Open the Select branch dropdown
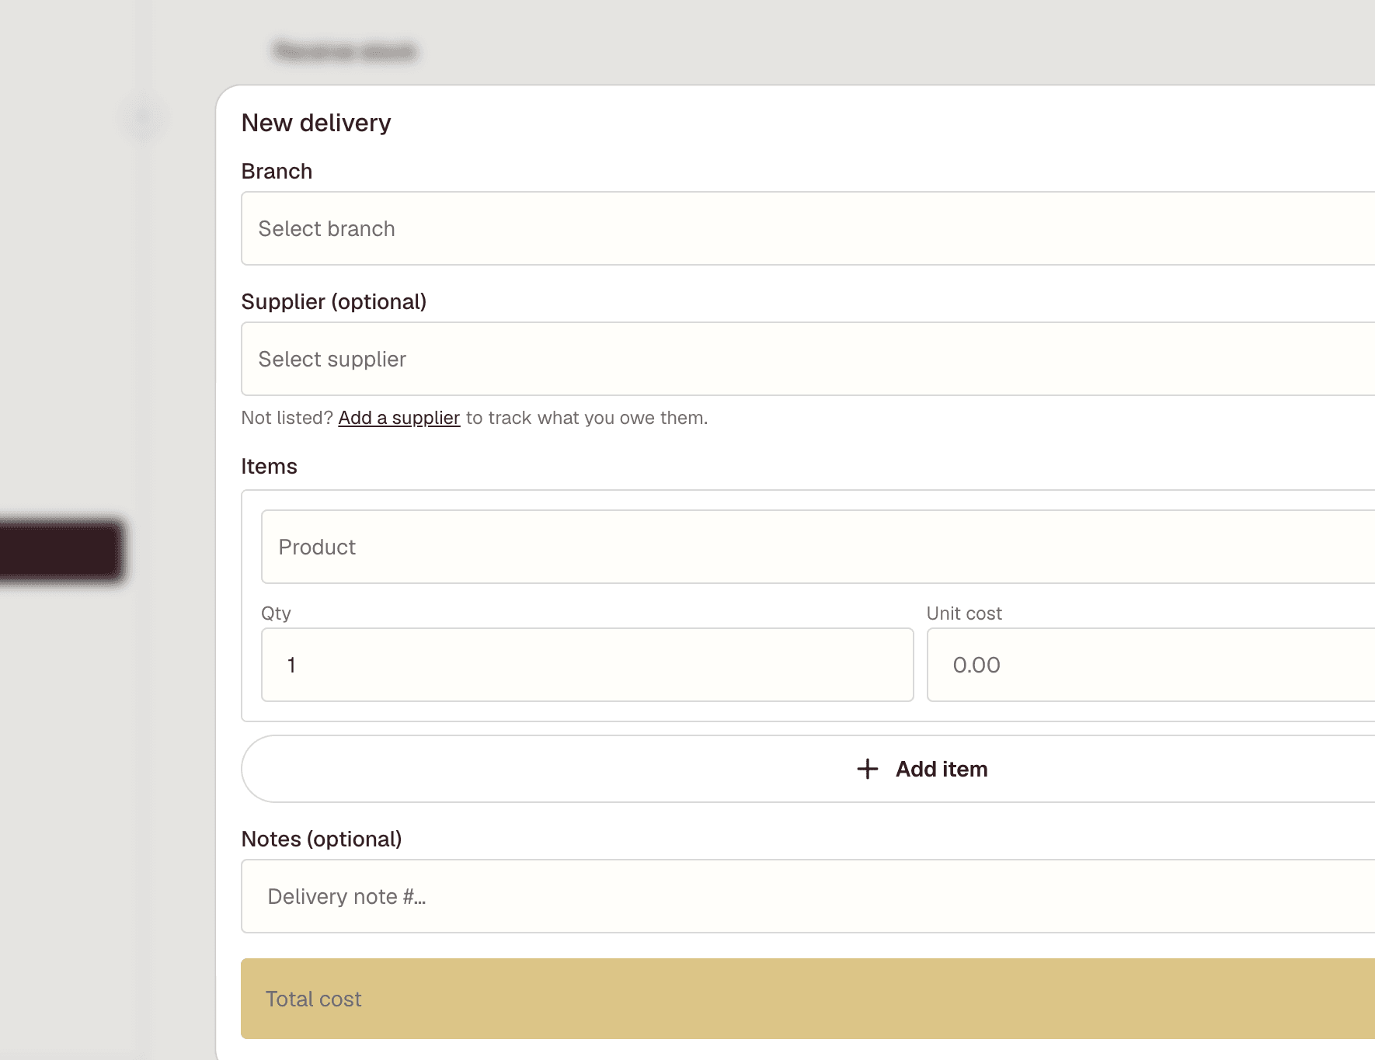The image size is (1375, 1060). coord(808,228)
